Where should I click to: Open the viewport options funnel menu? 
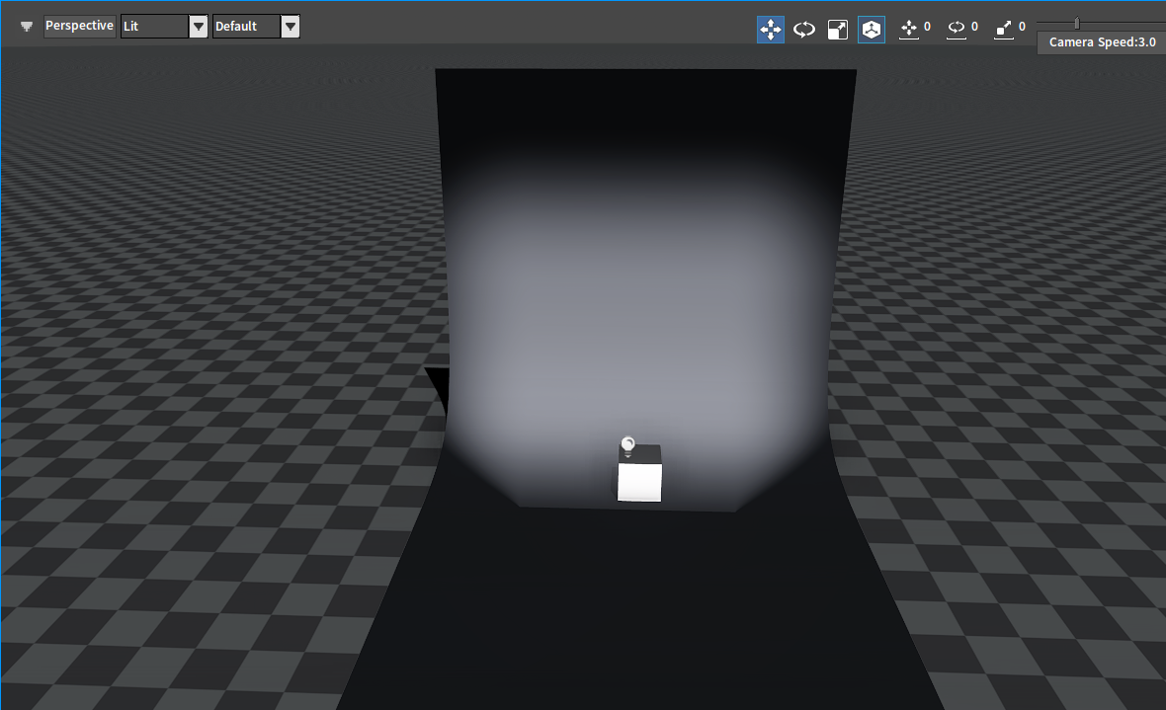click(27, 27)
